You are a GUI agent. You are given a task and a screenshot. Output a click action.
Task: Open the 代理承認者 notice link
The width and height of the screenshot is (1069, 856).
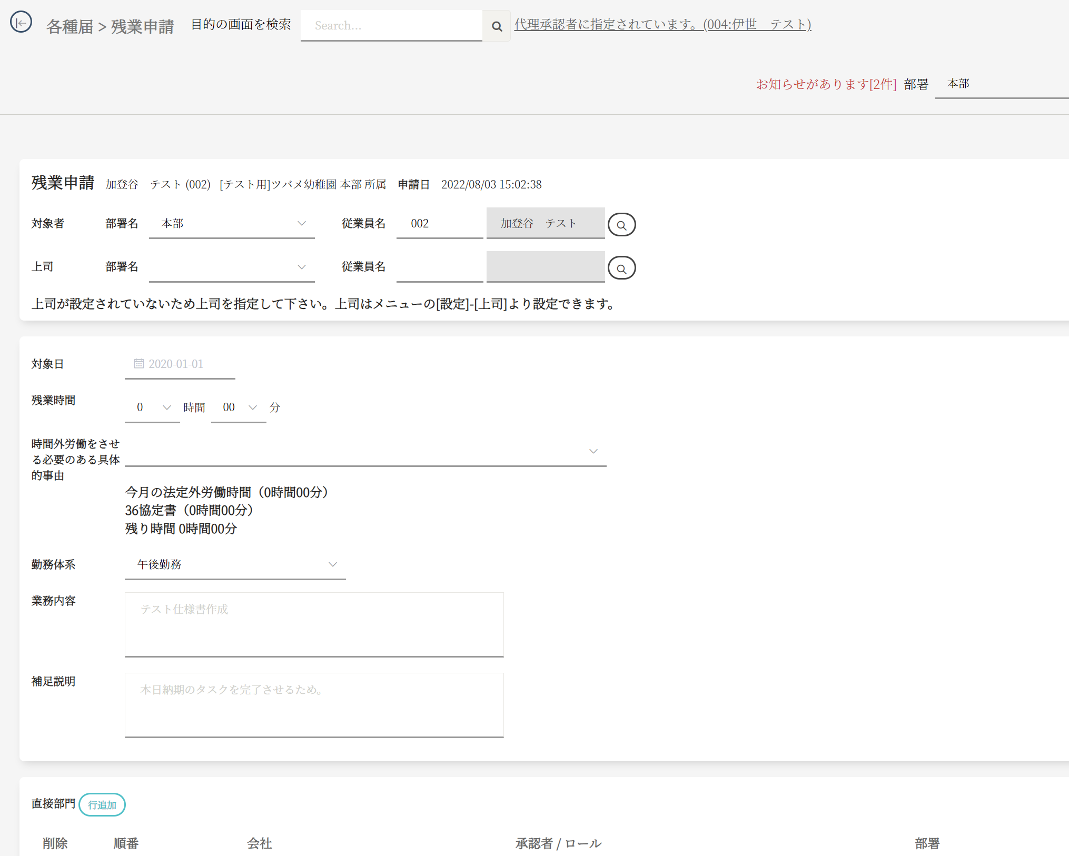[x=662, y=25]
